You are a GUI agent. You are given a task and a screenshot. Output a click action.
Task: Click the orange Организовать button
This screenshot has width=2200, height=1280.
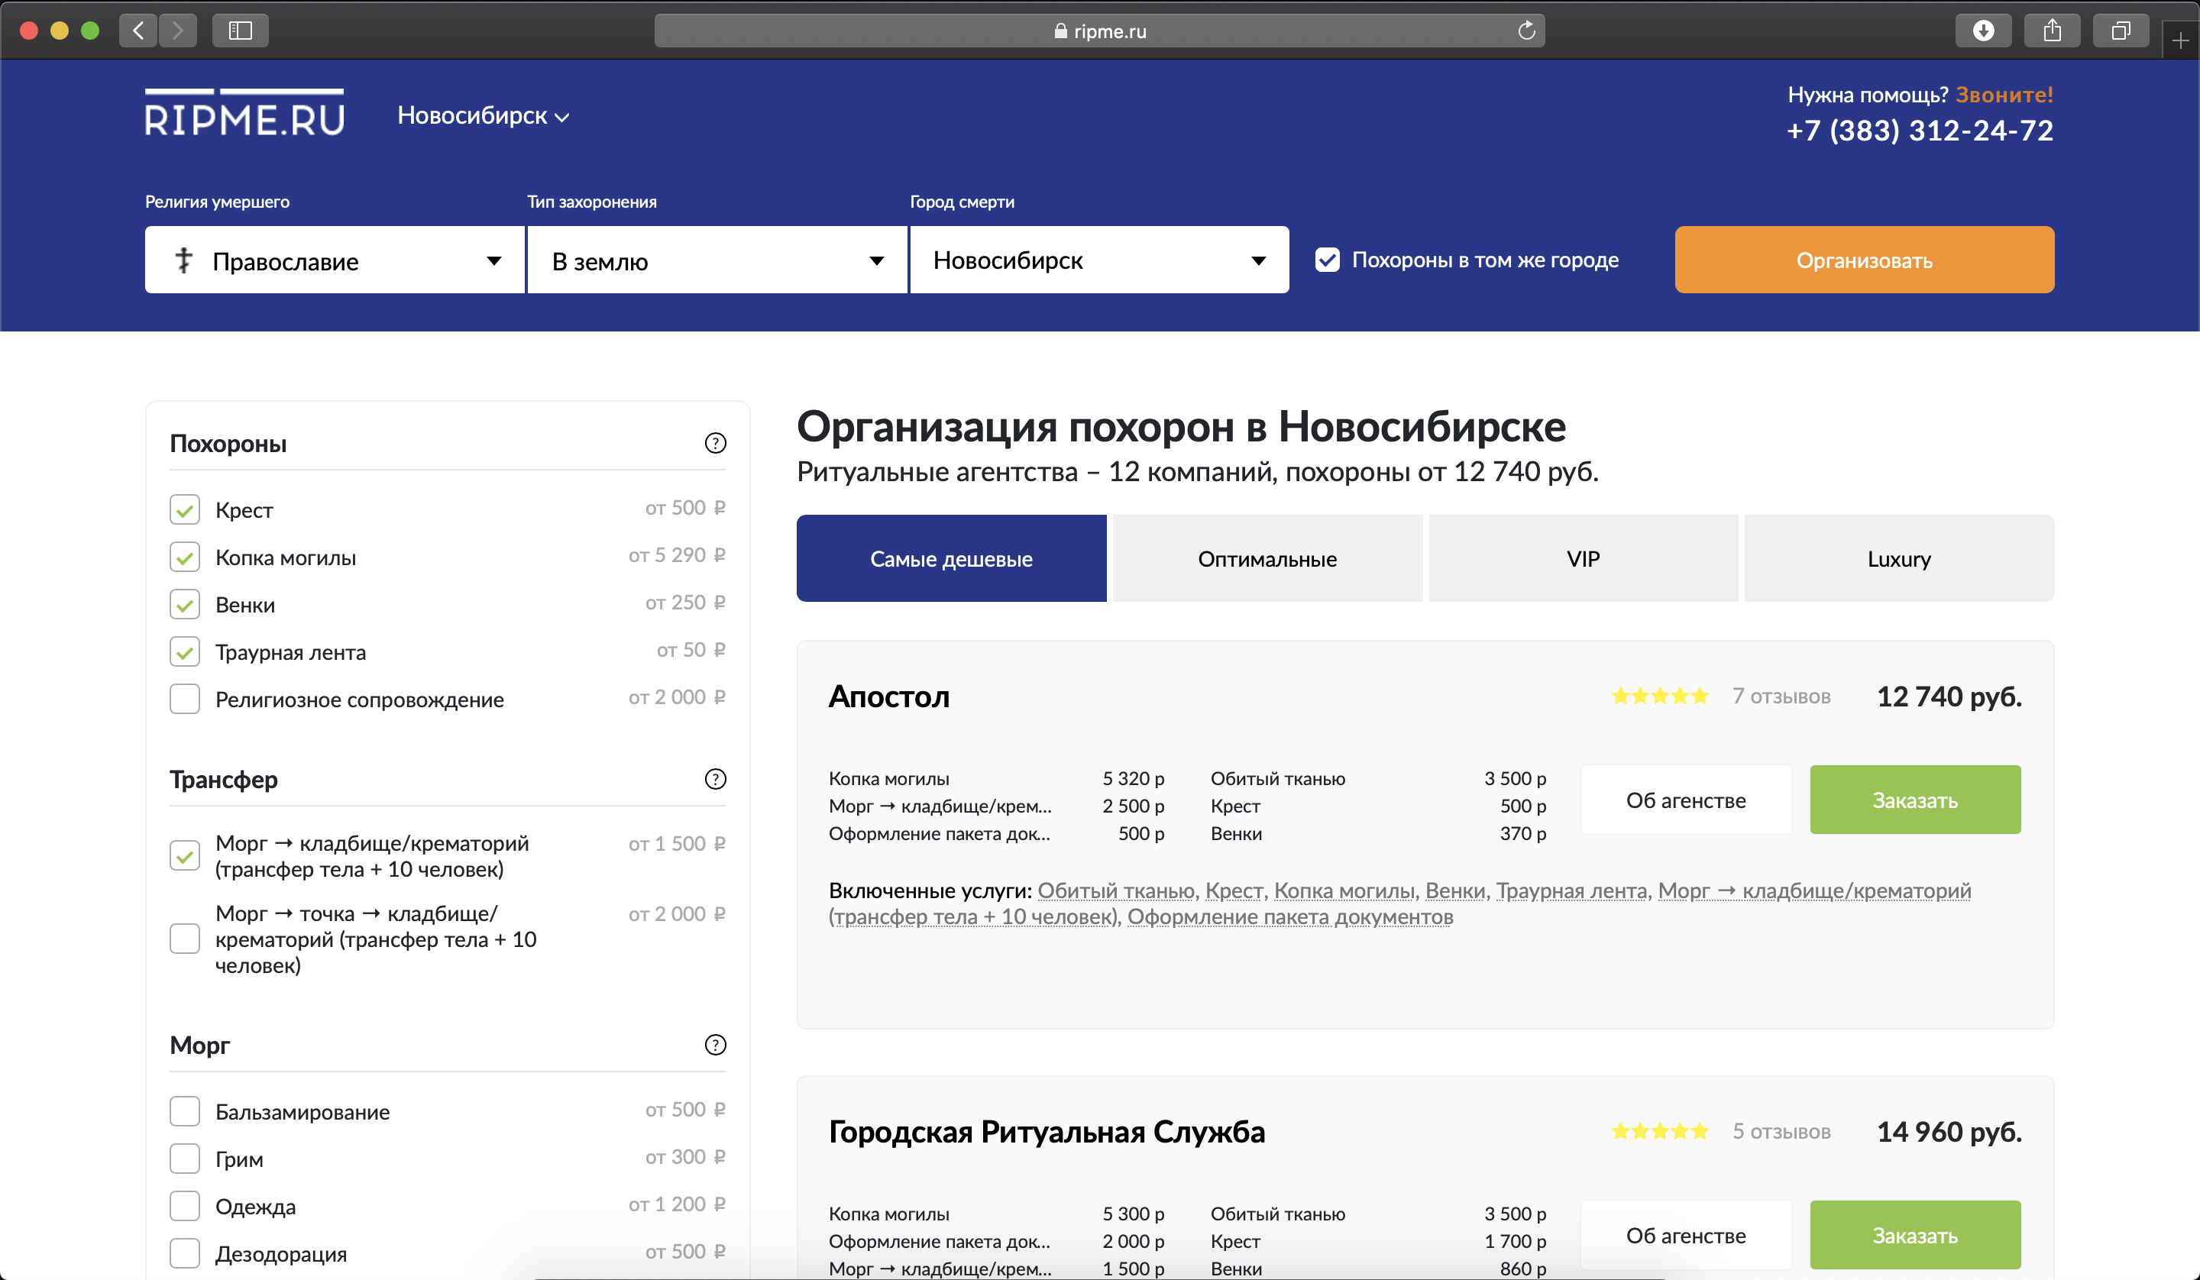[x=1864, y=260]
